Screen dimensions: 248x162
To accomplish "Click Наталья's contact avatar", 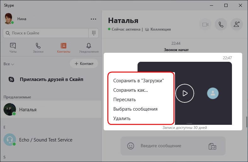I will (10, 109).
